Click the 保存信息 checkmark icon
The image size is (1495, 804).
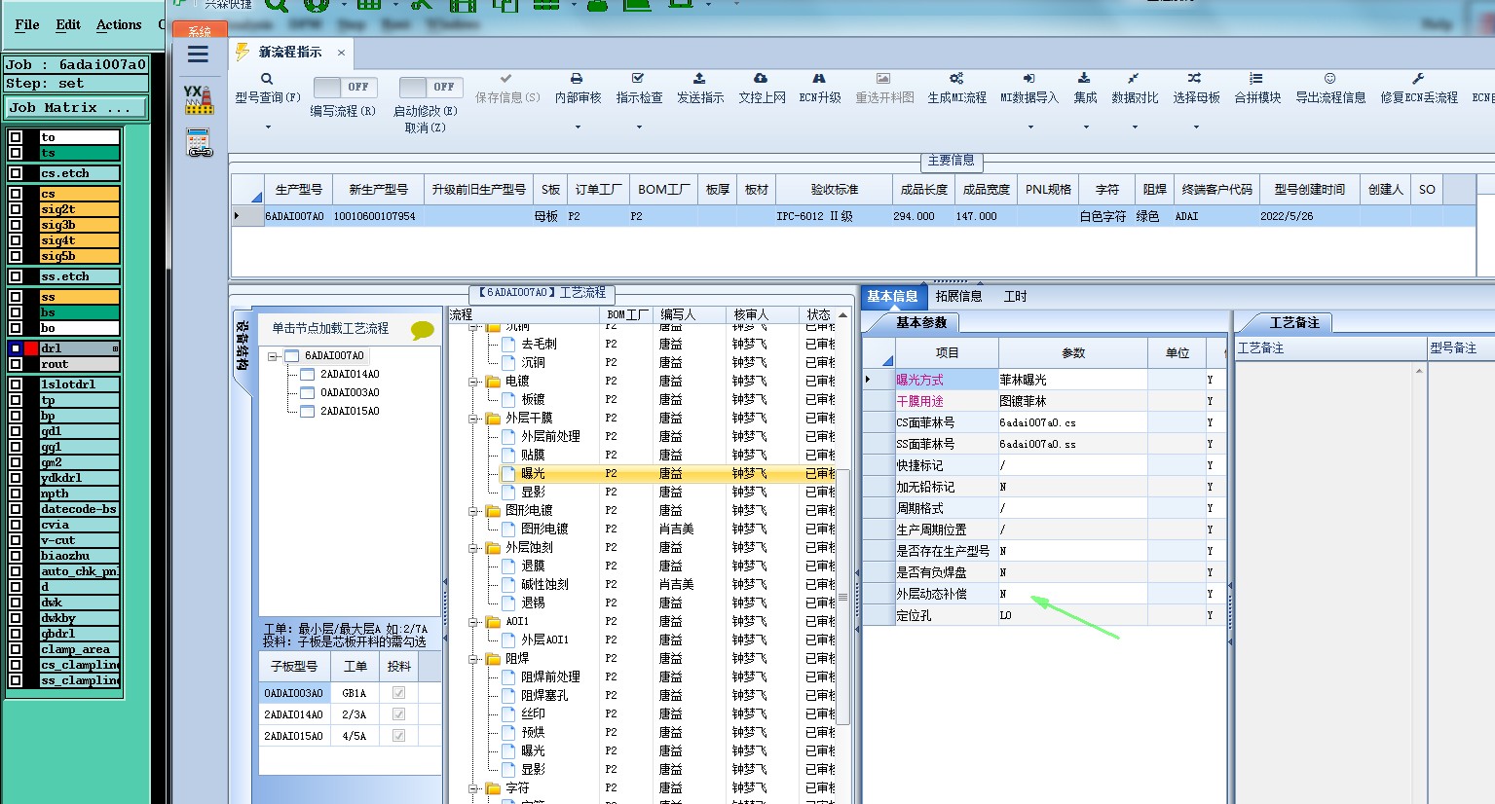(505, 78)
